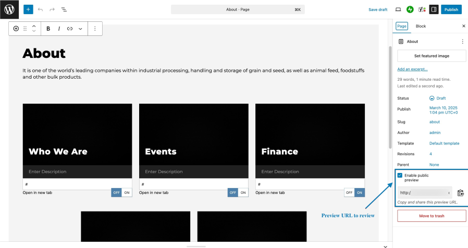Close the settings sidebar

pyautogui.click(x=463, y=26)
